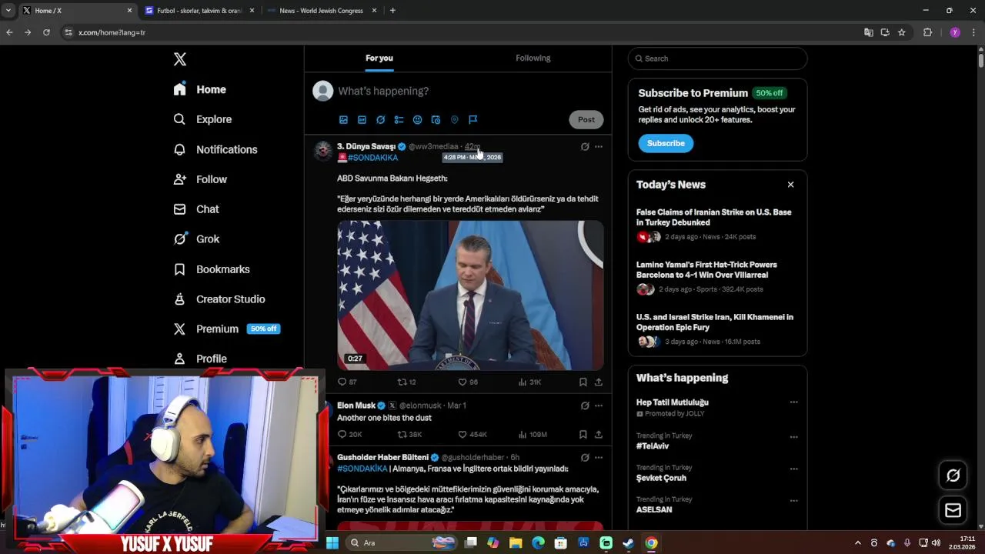Click the Subscribe button
The height and width of the screenshot is (554, 985).
click(x=666, y=143)
